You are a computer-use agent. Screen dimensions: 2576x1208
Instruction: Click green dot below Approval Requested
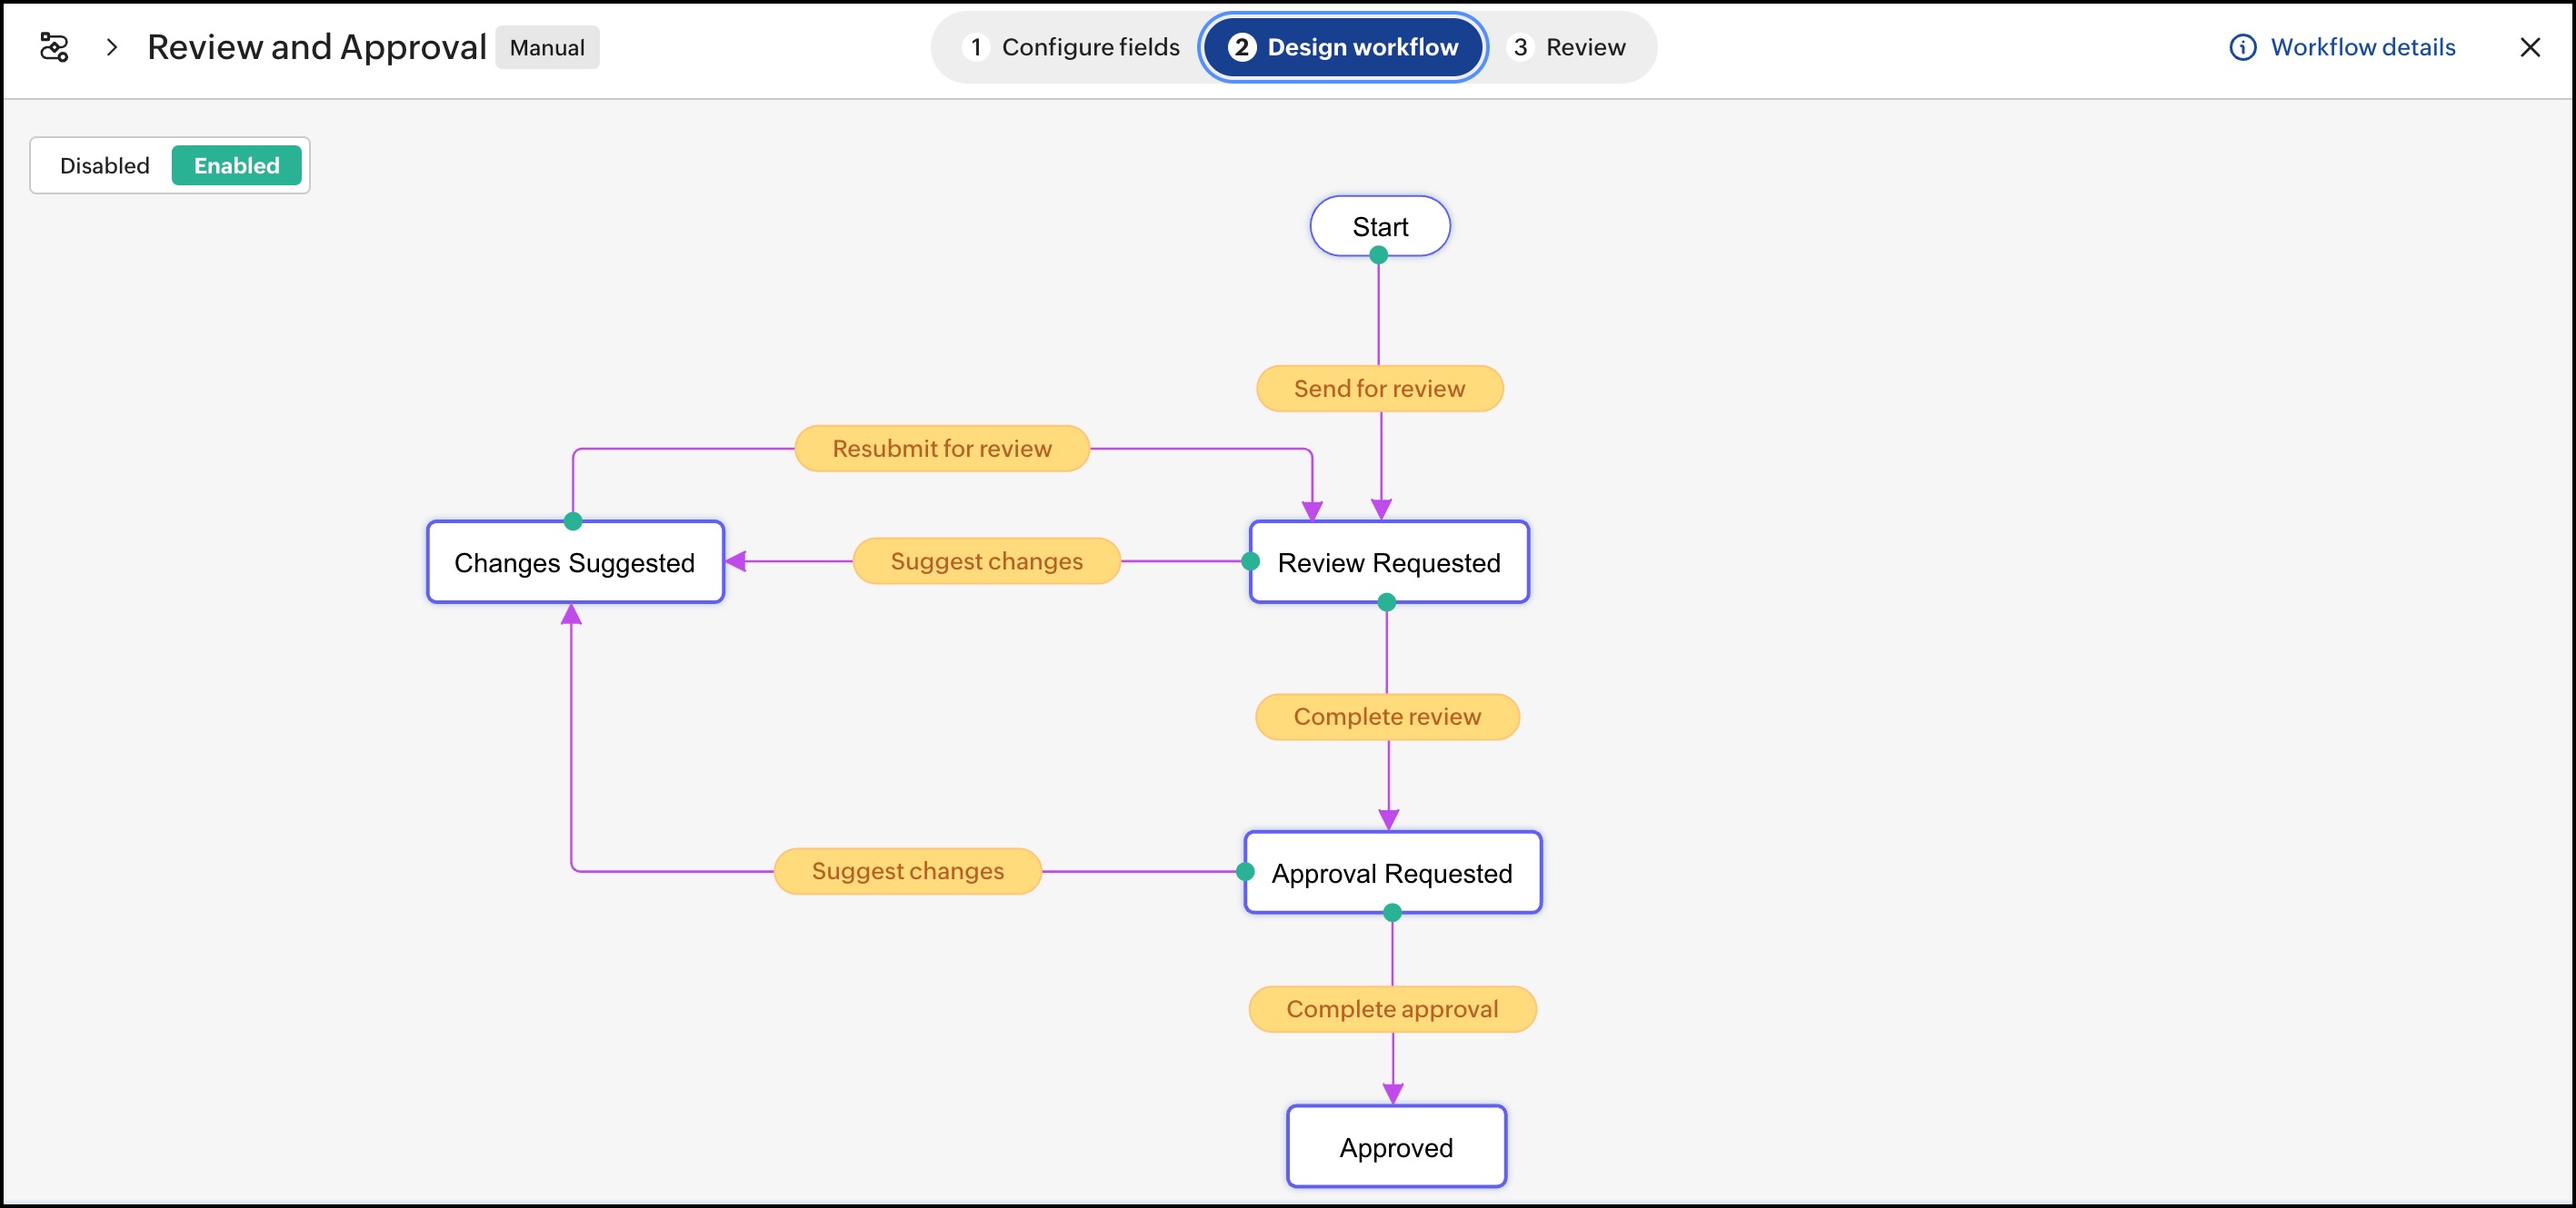point(1391,912)
